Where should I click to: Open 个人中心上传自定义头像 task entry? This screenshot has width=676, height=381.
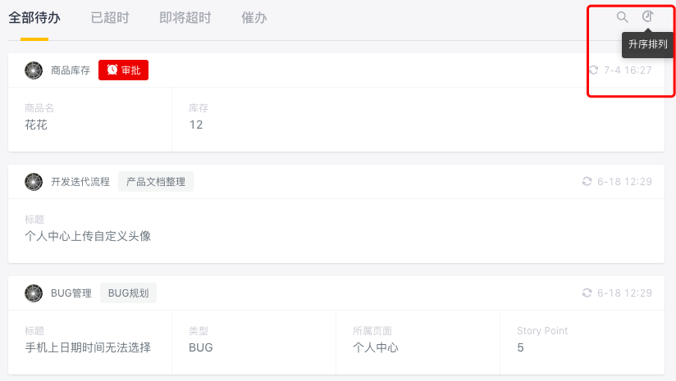[88, 236]
